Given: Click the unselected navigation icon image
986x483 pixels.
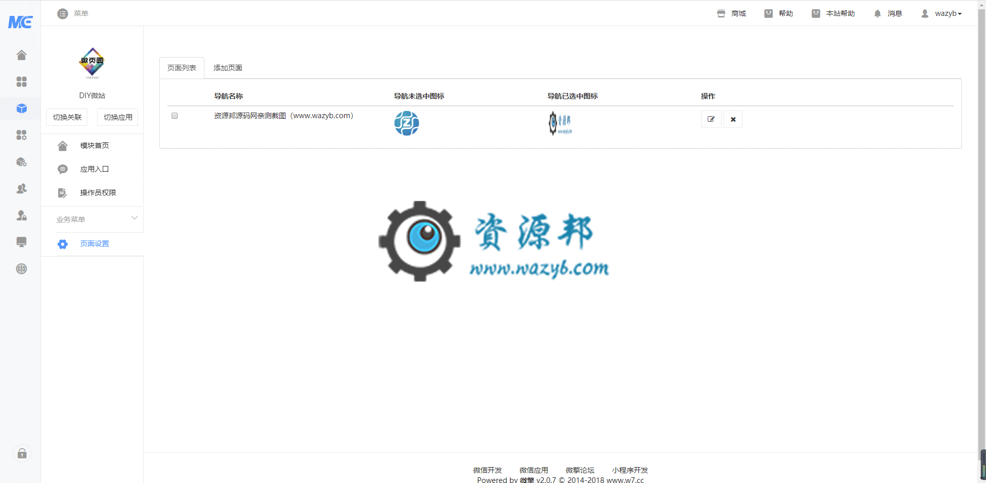Looking at the screenshot, I should (406, 123).
